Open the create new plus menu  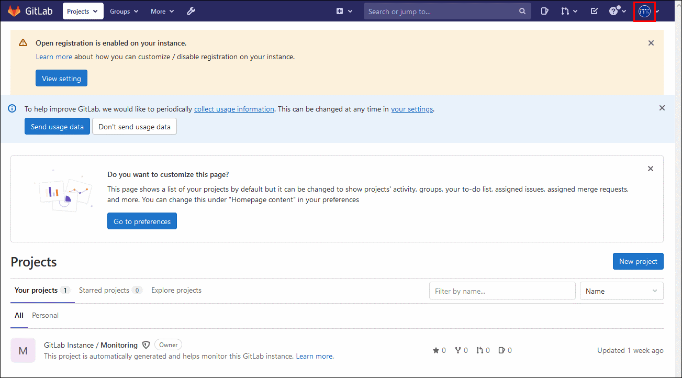(344, 11)
